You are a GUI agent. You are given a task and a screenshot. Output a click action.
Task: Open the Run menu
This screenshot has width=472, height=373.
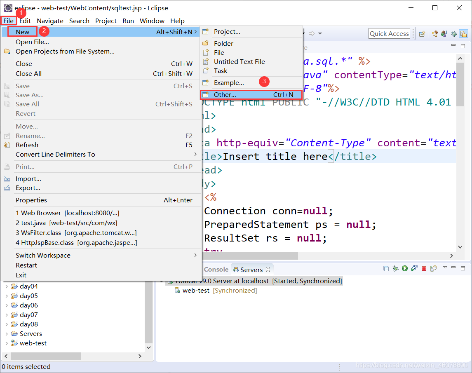click(128, 21)
